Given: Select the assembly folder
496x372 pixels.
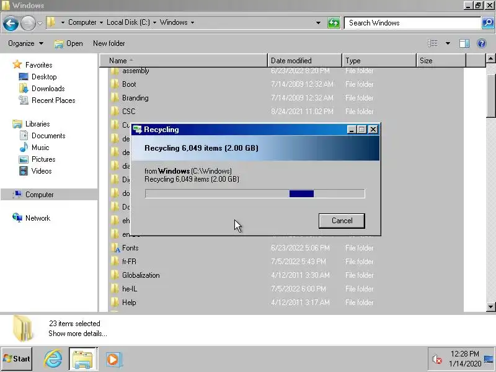Looking at the screenshot, I should point(135,71).
